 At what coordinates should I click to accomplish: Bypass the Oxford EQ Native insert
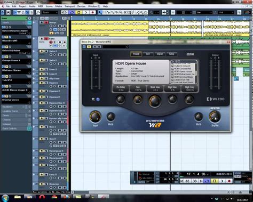(6, 47)
